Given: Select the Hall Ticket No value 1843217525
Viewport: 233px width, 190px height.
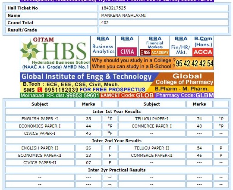Looking at the screenshot, I should tap(113, 8).
